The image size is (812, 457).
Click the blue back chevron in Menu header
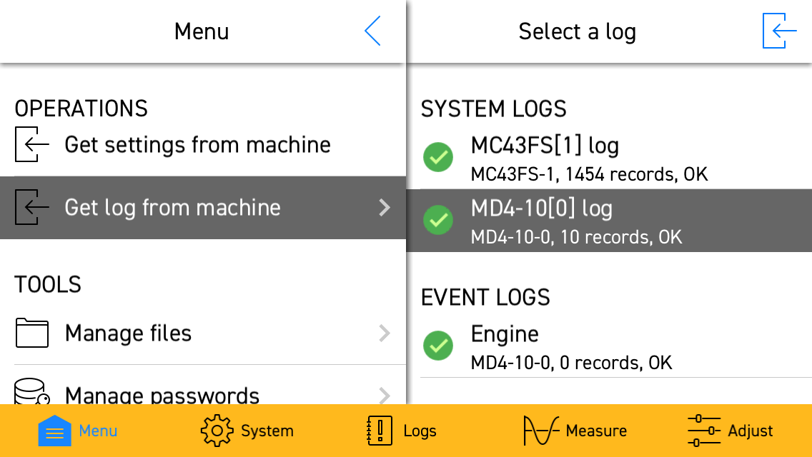pyautogui.click(x=373, y=31)
